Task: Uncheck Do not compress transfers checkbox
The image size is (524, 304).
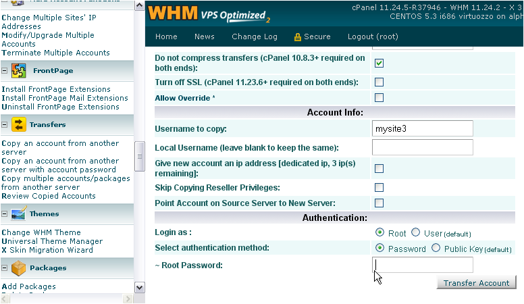Action: (379, 63)
